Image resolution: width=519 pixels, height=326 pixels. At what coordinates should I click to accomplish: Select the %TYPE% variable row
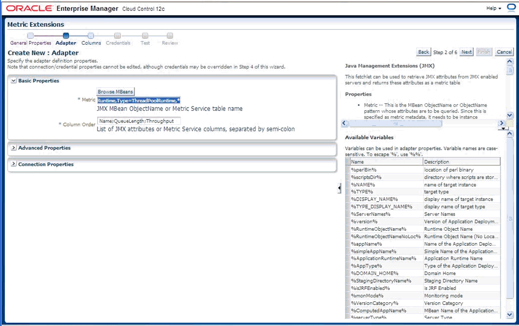[423, 192]
